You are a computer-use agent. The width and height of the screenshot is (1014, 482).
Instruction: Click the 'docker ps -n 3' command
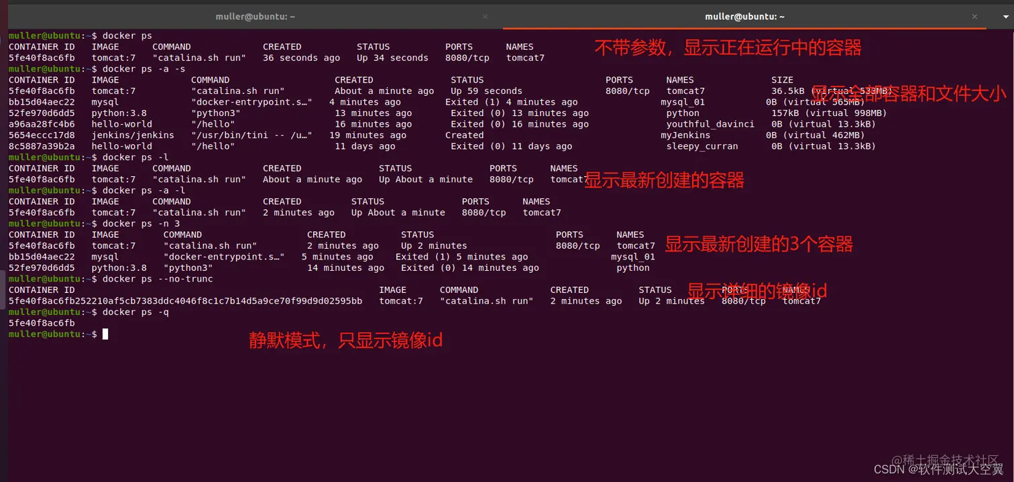(141, 223)
